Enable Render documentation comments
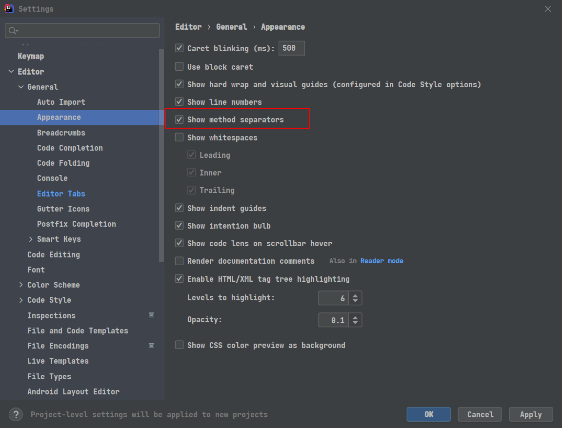This screenshot has height=428, width=562. click(x=179, y=261)
